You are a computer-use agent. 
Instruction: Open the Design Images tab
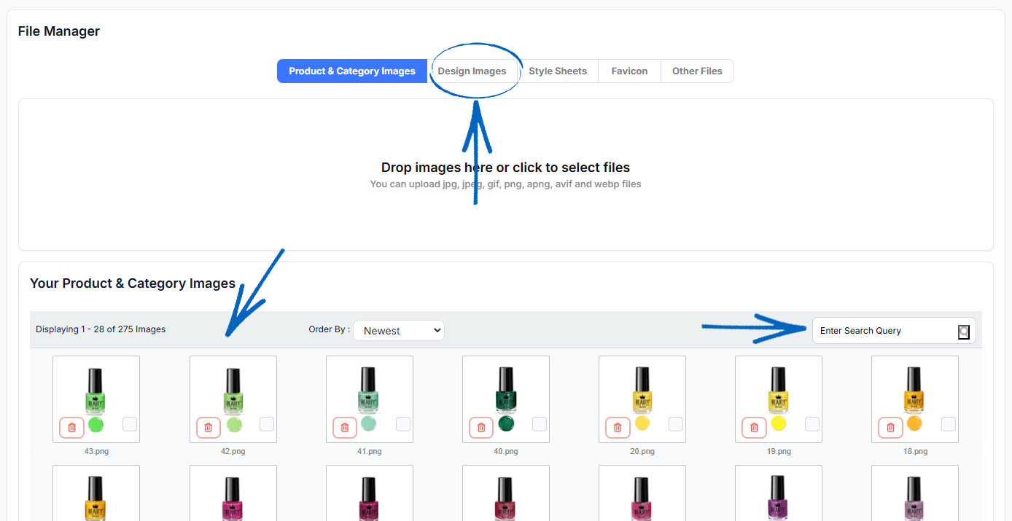click(472, 71)
